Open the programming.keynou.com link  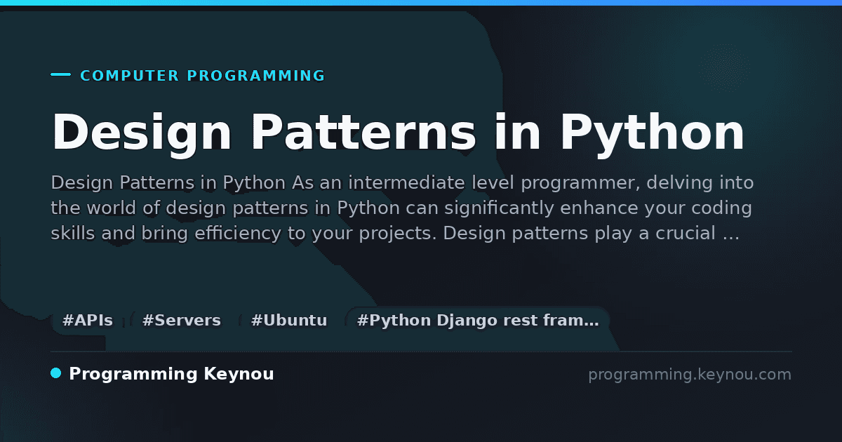pos(690,375)
